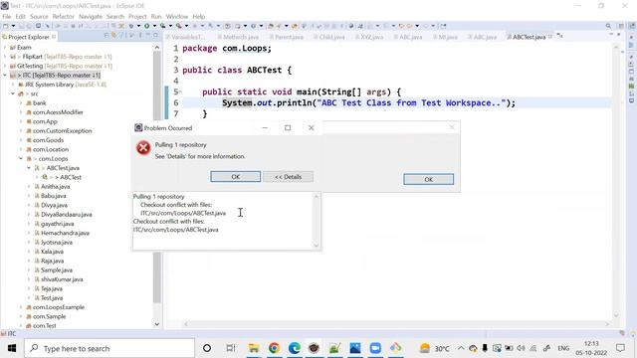The height and width of the screenshot is (358, 637).
Task: Open the Navigate menu
Action: [91, 16]
